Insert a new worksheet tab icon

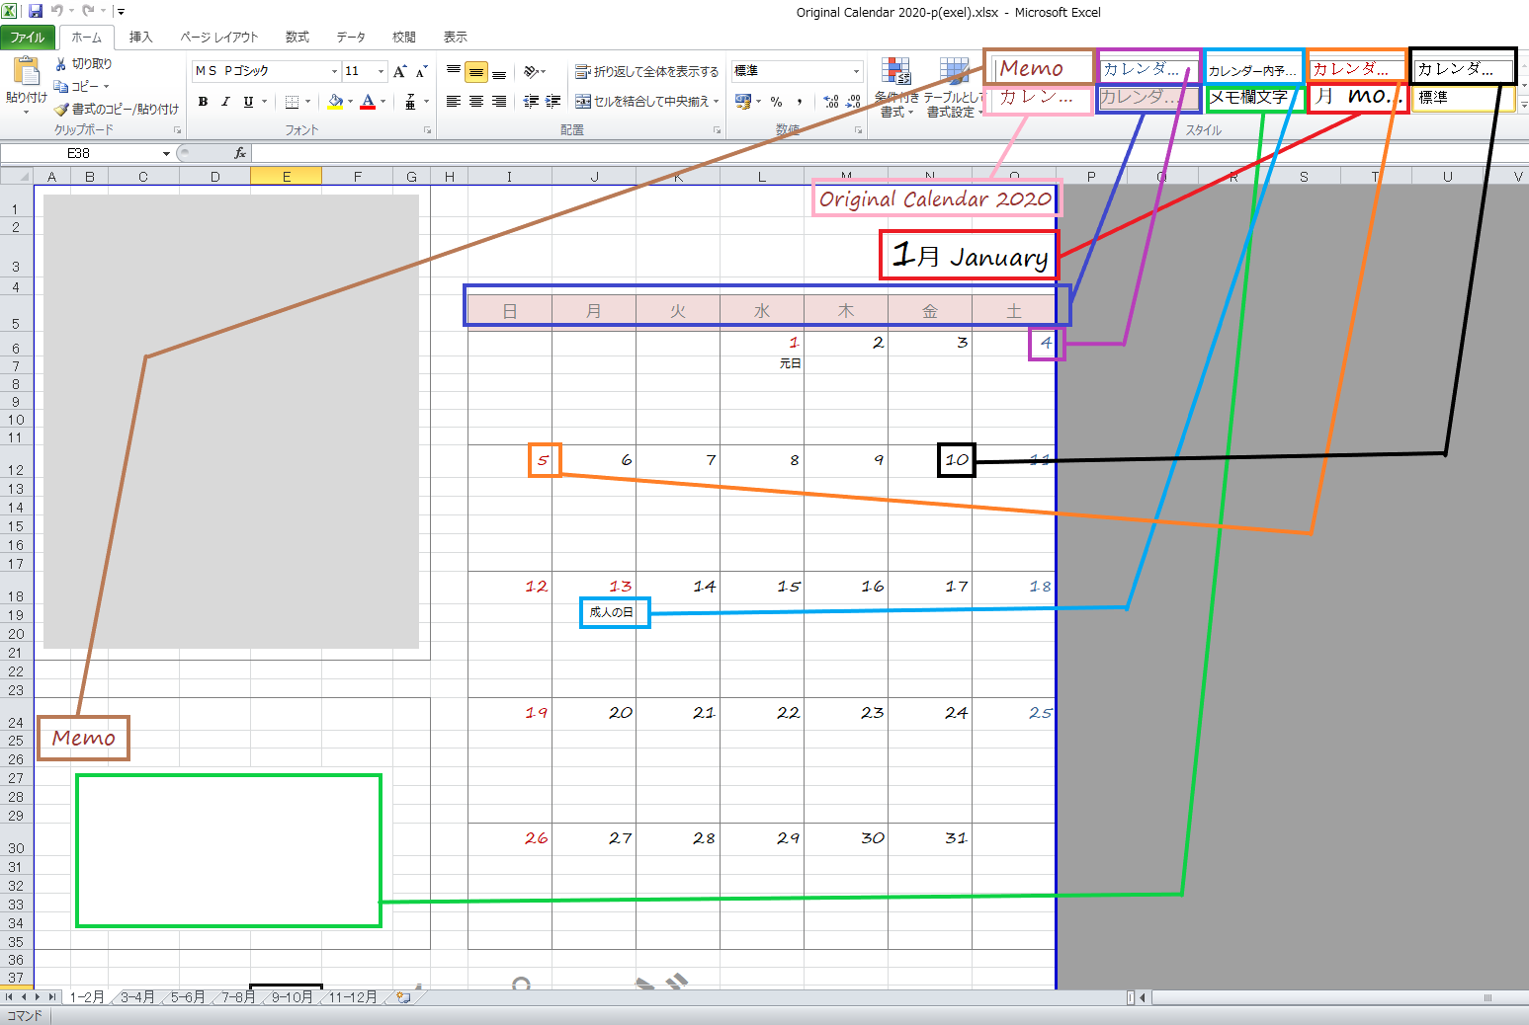(403, 997)
